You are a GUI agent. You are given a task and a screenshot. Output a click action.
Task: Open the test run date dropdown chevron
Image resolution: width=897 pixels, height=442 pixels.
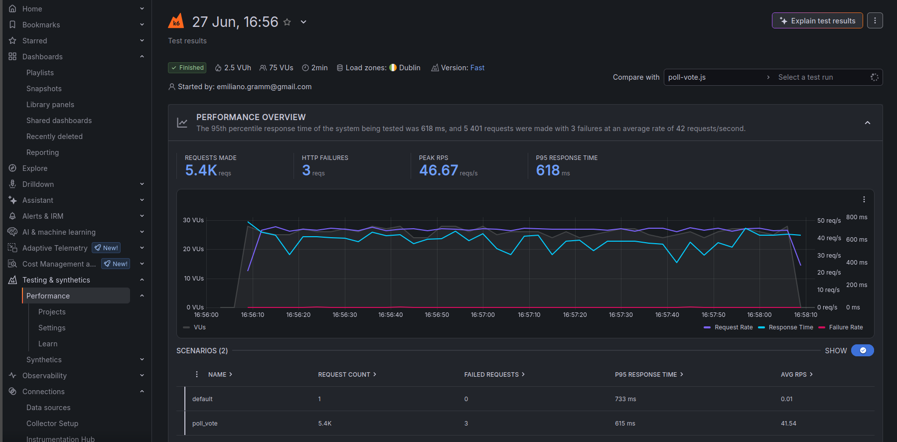[x=303, y=22]
